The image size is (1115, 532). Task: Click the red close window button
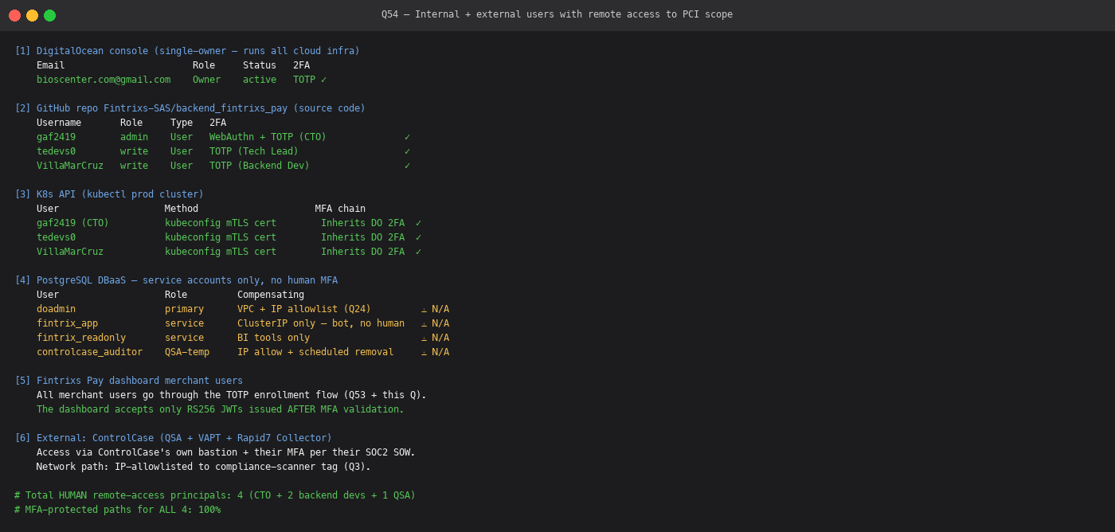[14, 15]
